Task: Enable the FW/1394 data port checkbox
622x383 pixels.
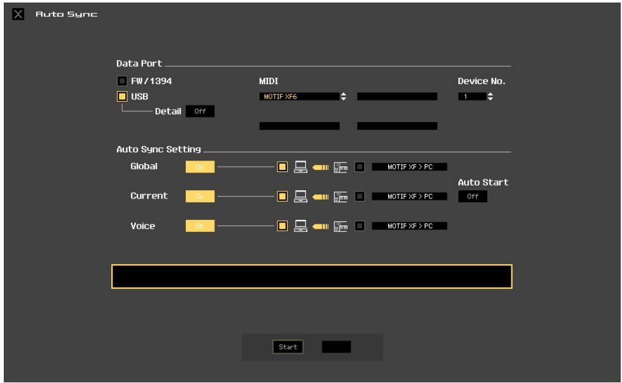Action: (x=122, y=81)
